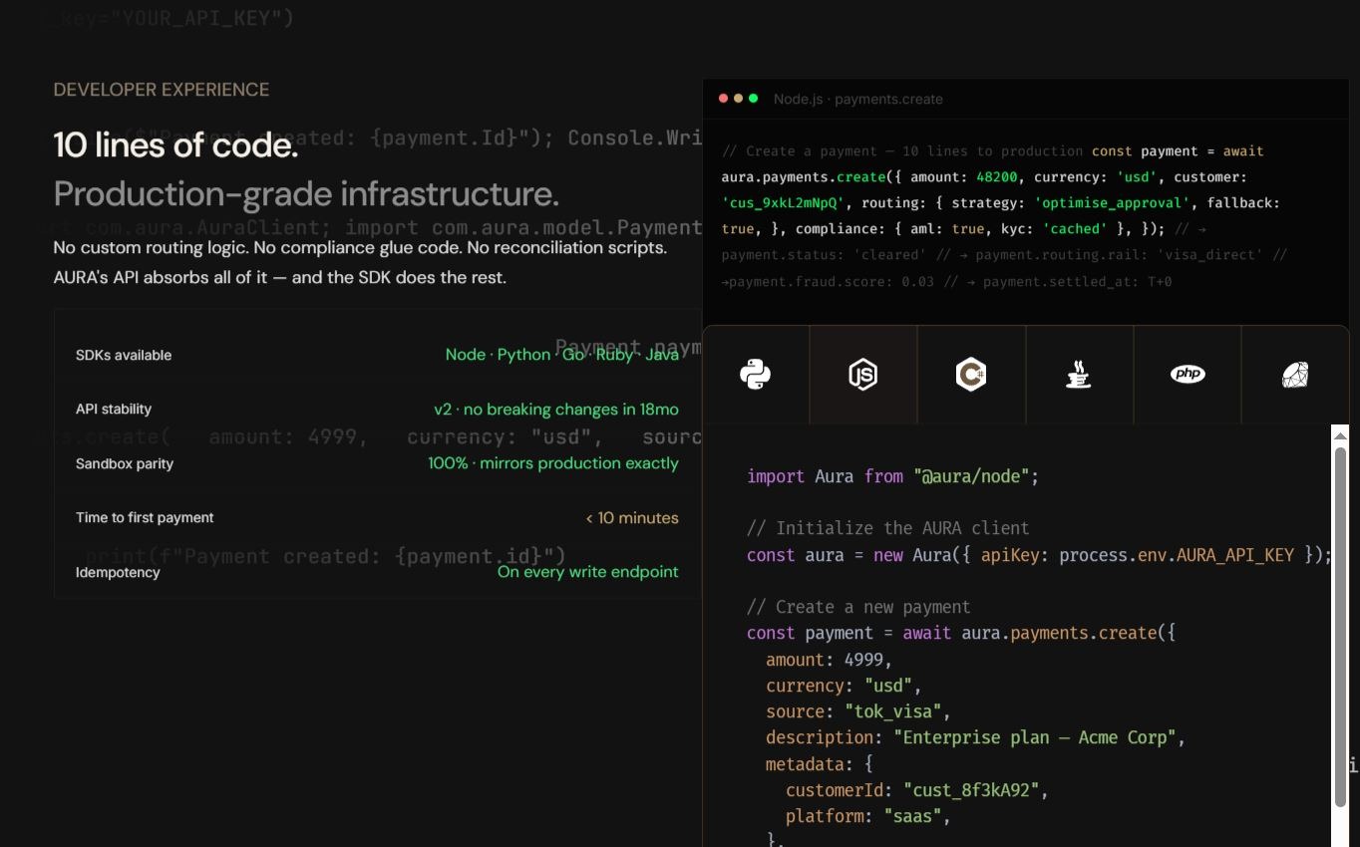Image resolution: width=1360 pixels, height=847 pixels.
Task: Switch to the C# language tab
Action: (971, 375)
